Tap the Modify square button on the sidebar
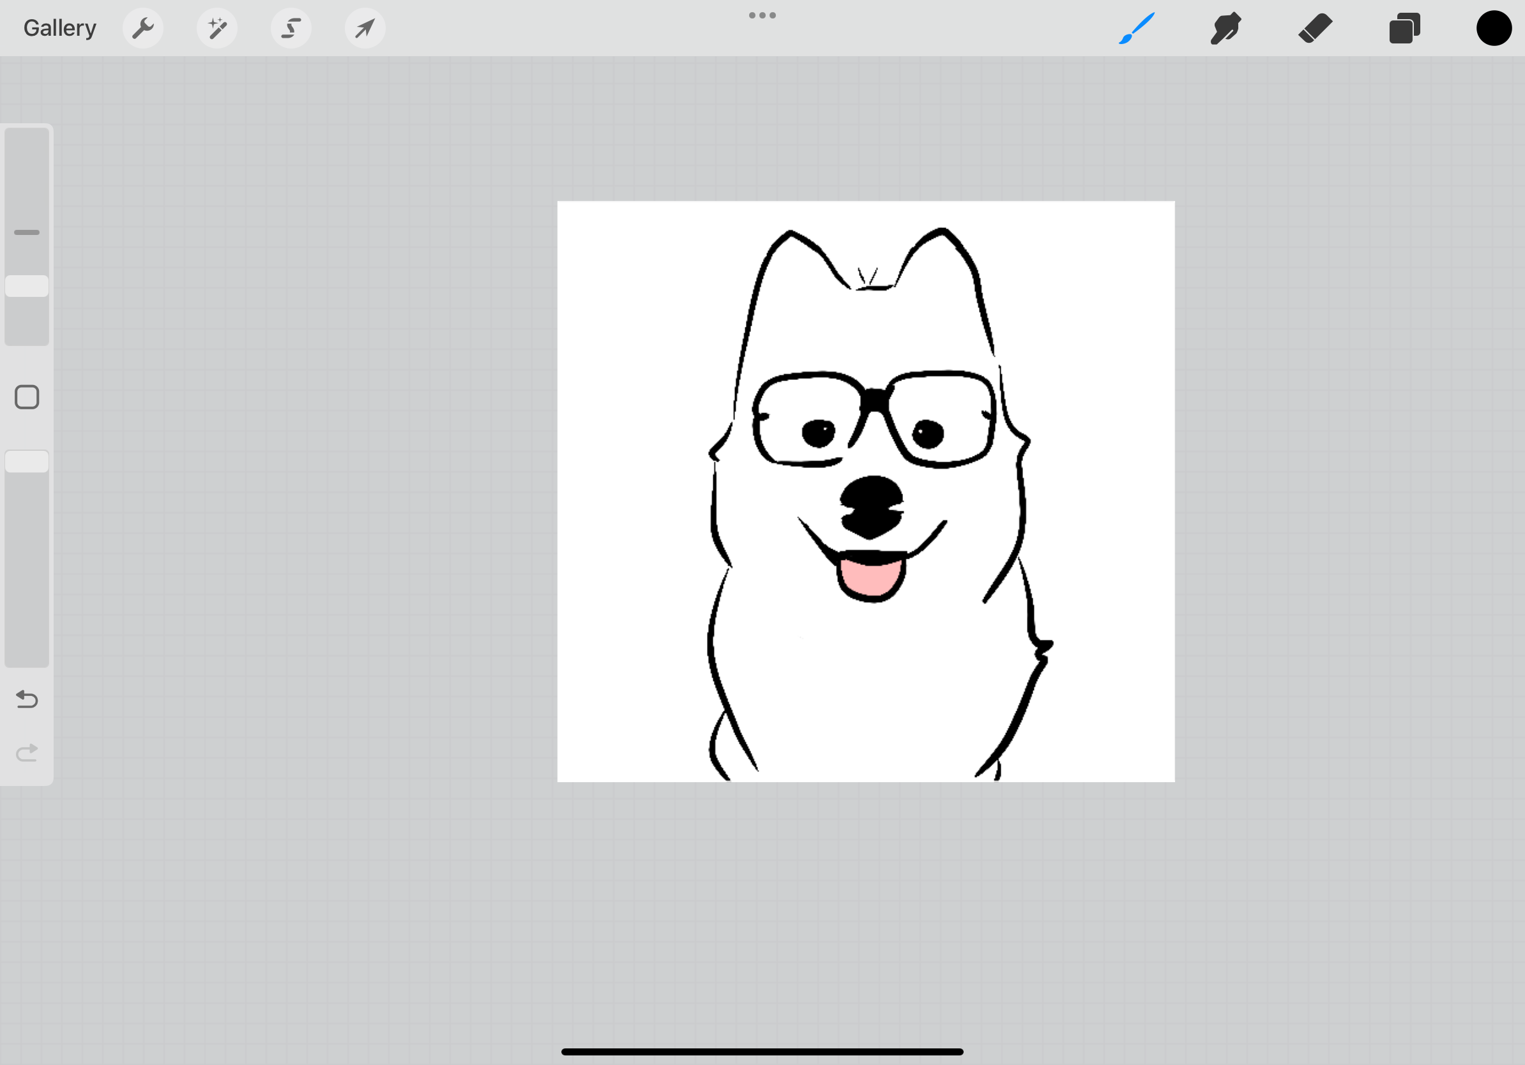The image size is (1525, 1065). tap(27, 397)
